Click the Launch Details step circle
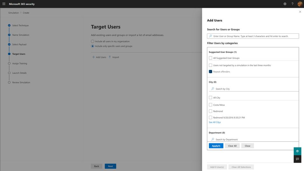 coord(9,73)
